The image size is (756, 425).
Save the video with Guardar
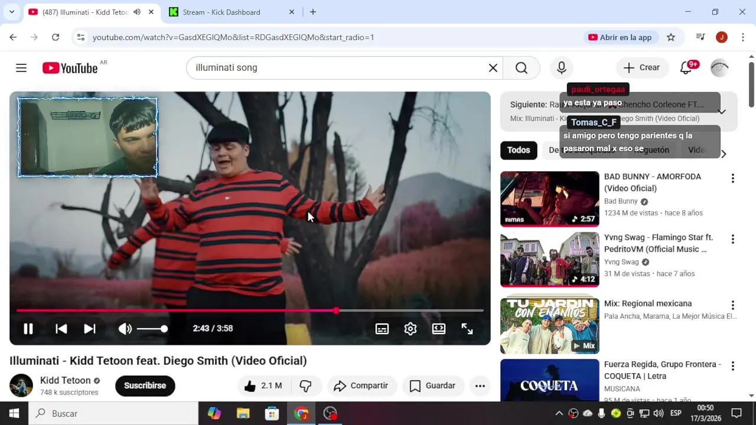tap(433, 386)
